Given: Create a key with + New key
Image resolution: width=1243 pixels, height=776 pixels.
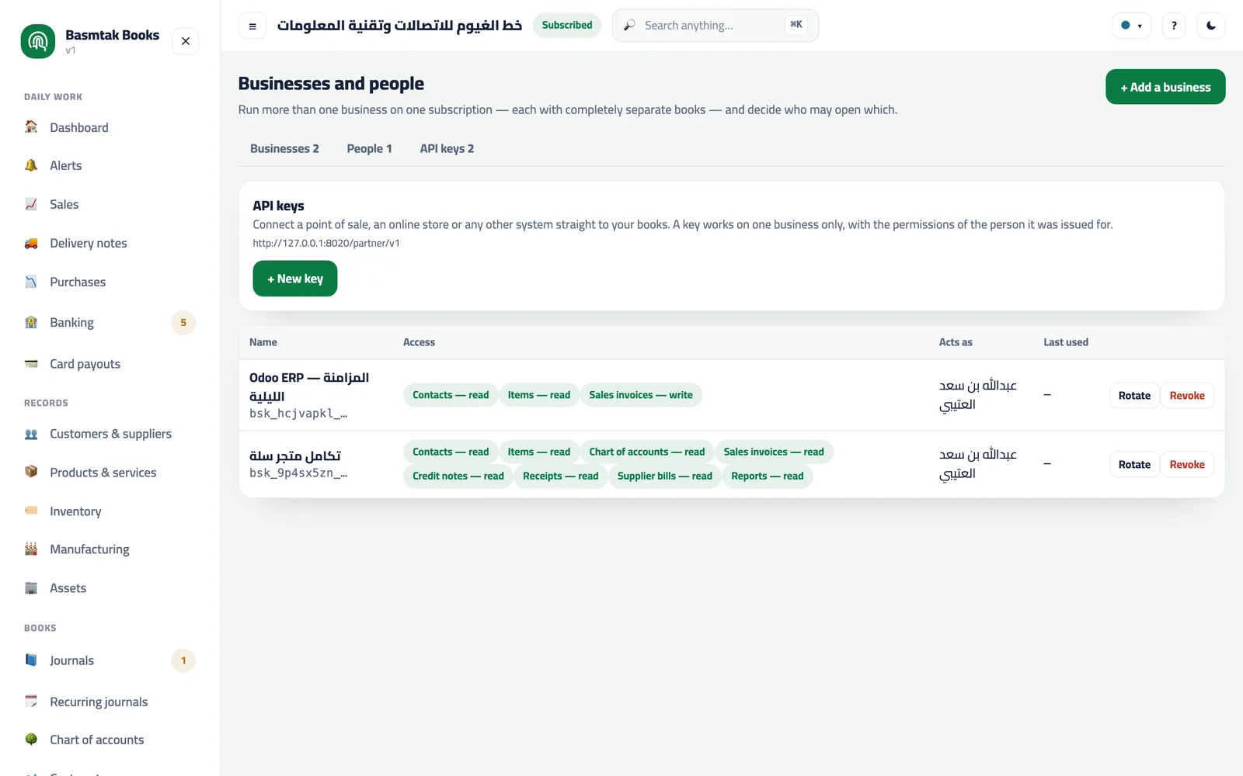Looking at the screenshot, I should (x=295, y=279).
